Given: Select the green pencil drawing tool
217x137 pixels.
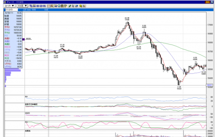Looking at the screenshot, I should [70, 6].
